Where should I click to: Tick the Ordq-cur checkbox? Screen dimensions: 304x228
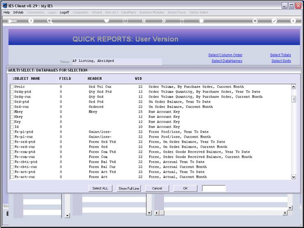(12, 97)
